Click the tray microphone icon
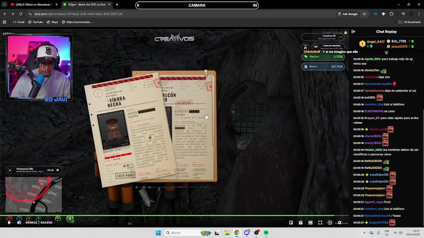Image resolution: width=424 pixels, height=238 pixels. tap(378, 233)
